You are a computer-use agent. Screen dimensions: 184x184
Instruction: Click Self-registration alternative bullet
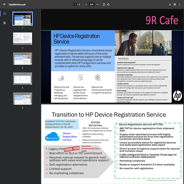(68, 165)
